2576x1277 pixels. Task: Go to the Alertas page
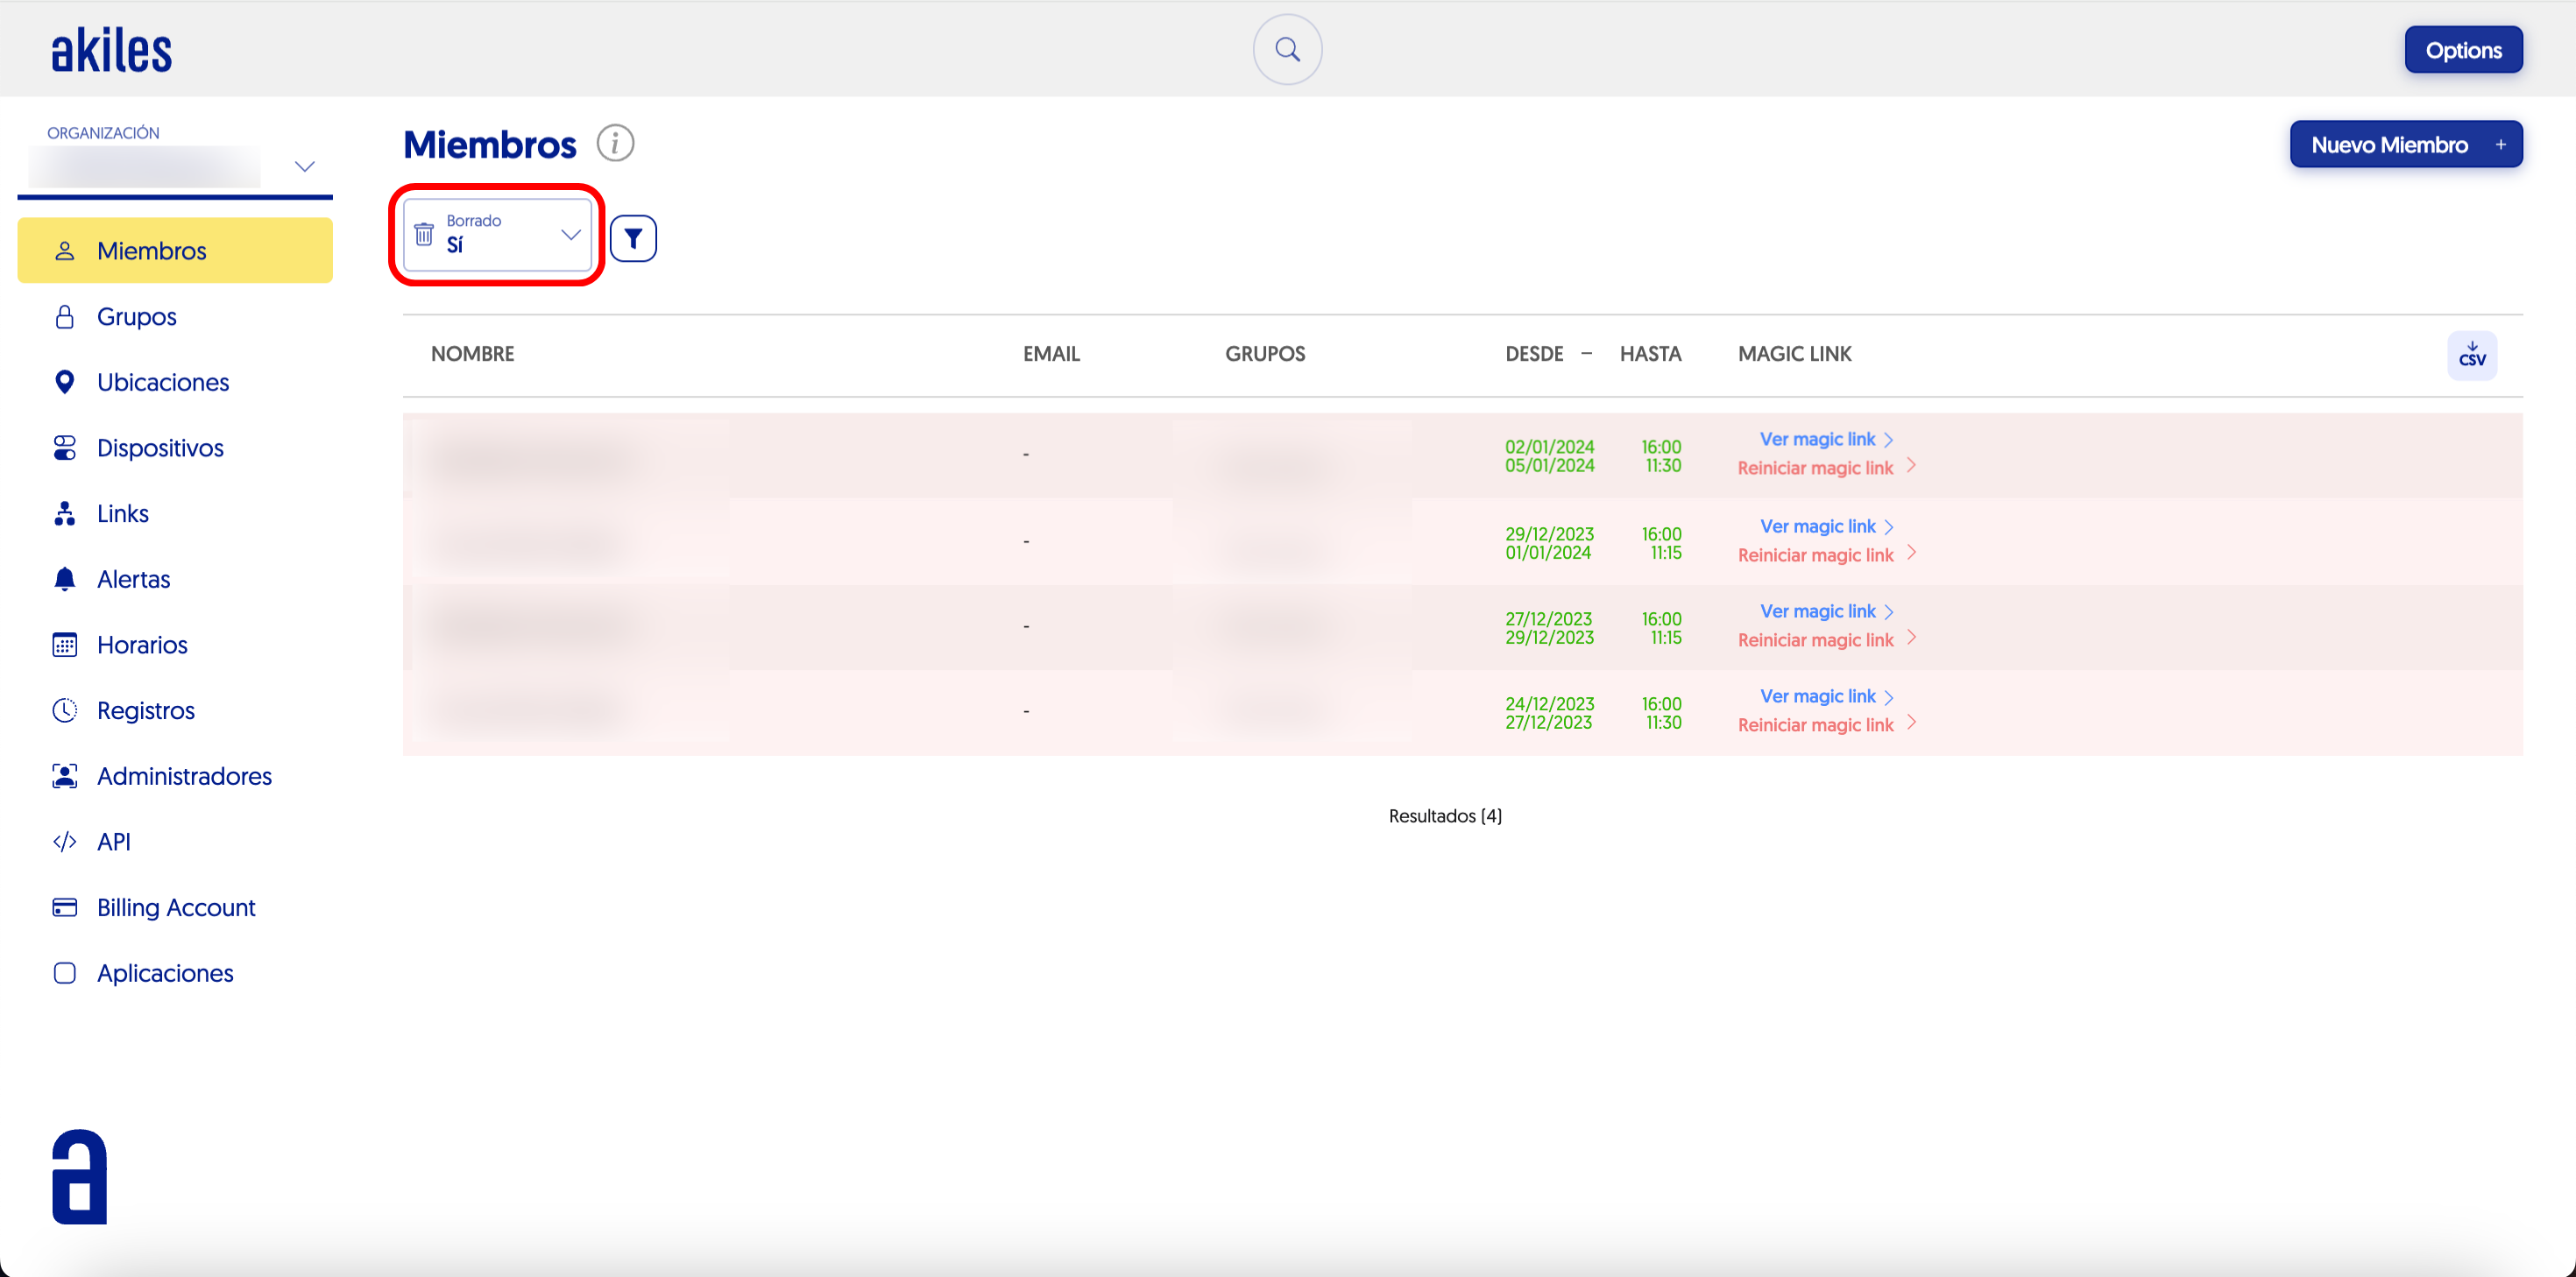(x=133, y=579)
